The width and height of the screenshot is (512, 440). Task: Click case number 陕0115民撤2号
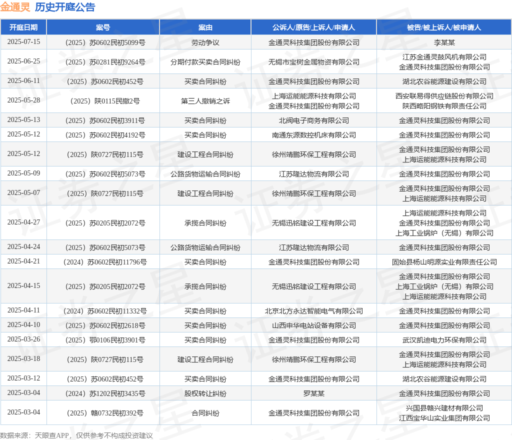coord(105,101)
